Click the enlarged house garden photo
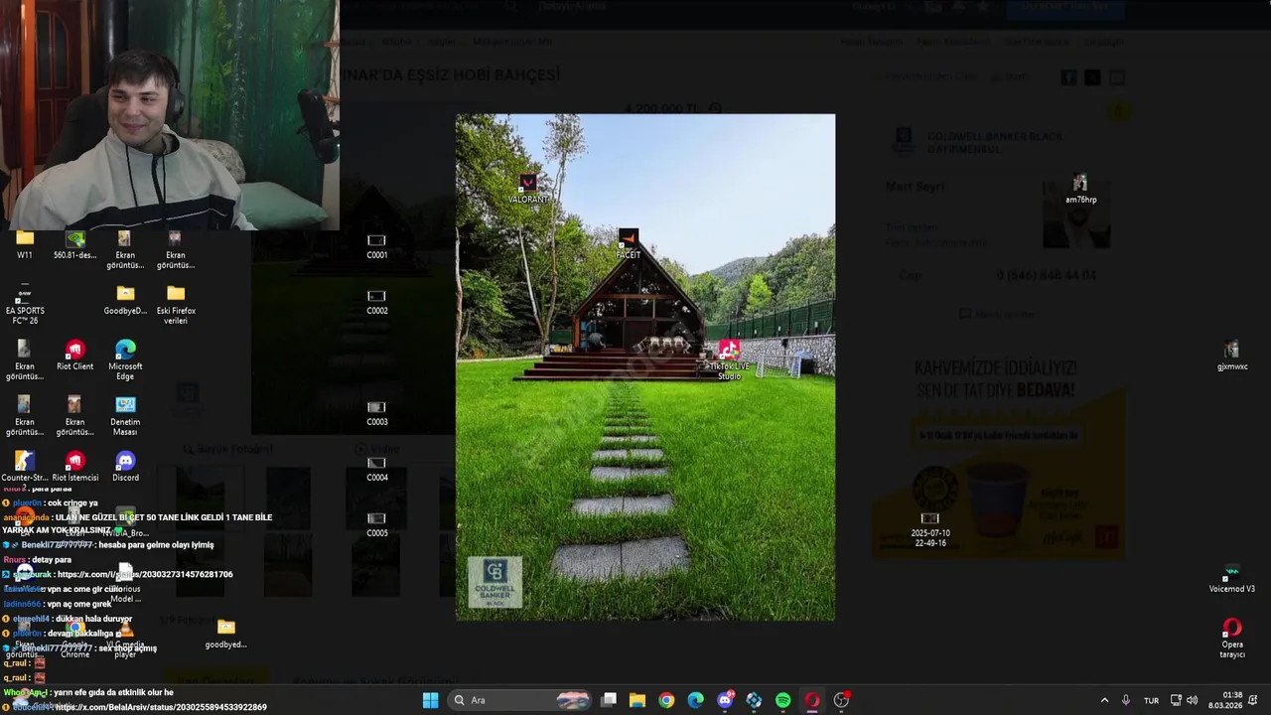Image resolution: width=1271 pixels, height=715 pixels. tap(645, 367)
